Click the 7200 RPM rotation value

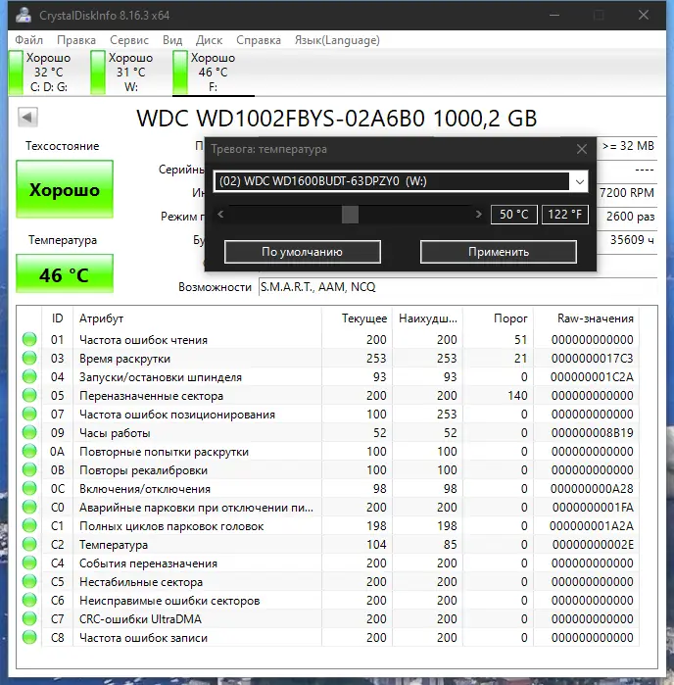pyautogui.click(x=627, y=193)
